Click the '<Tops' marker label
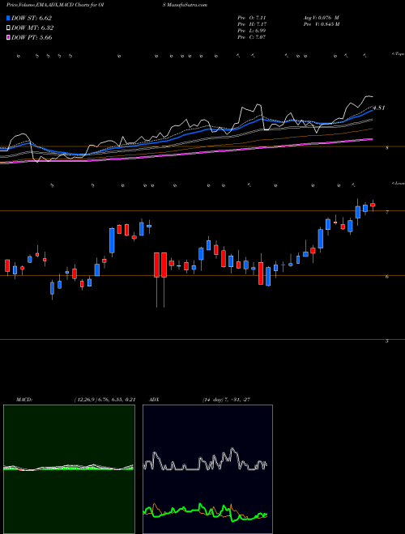 [398, 54]
